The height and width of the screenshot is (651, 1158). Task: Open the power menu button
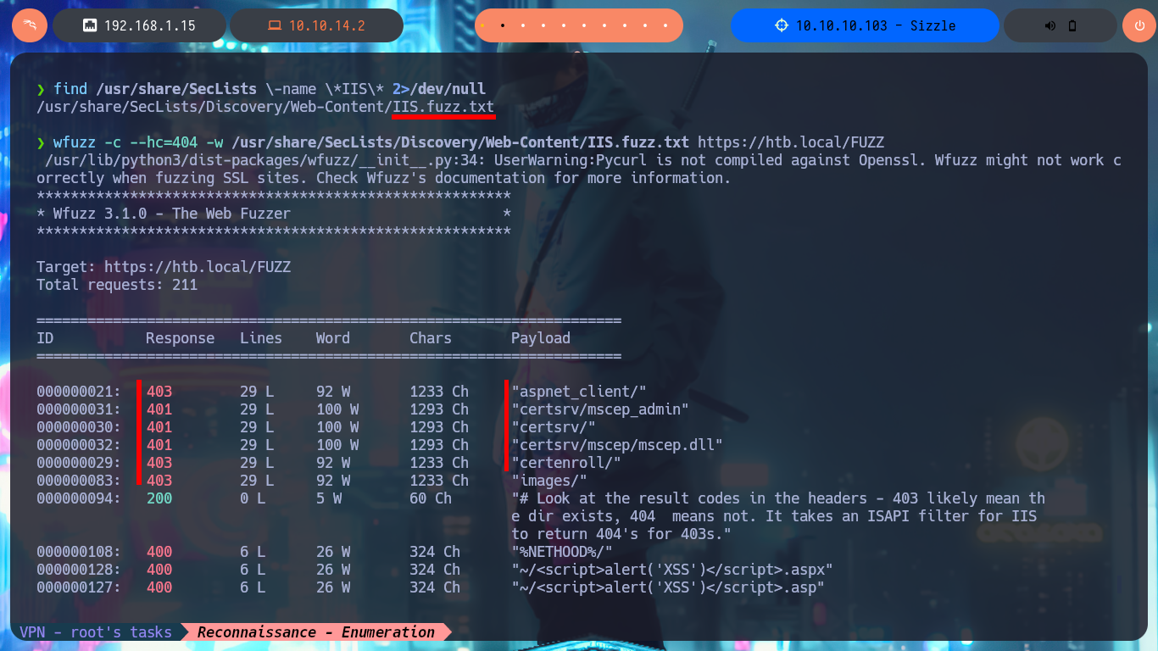(1139, 25)
